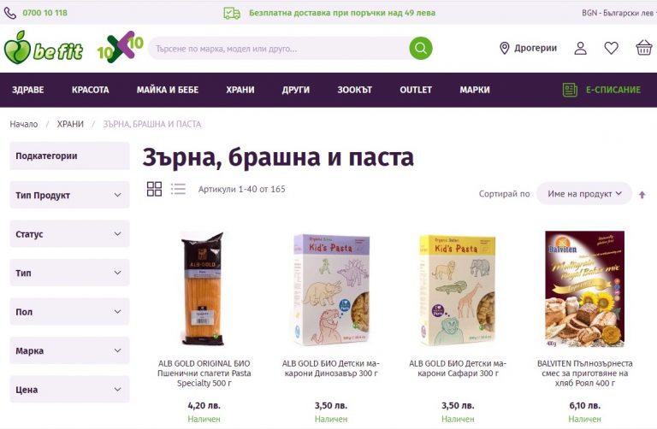Go to Начало breadcrumb link
Screen dimensions: 657x429
point(24,124)
